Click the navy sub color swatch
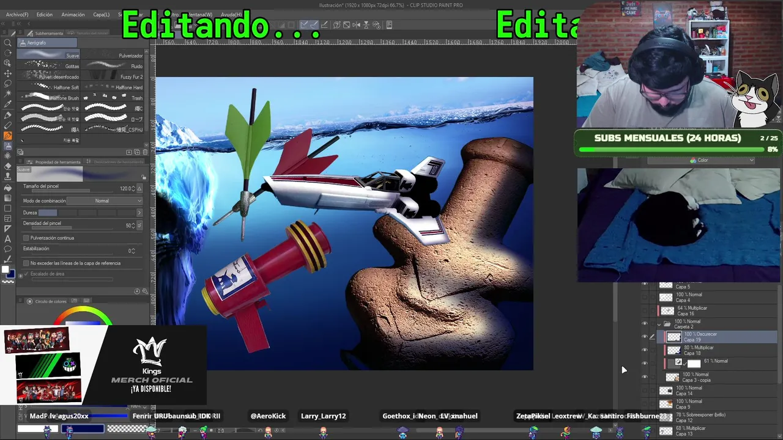The image size is (783, 440). pyautogui.click(x=10, y=274)
